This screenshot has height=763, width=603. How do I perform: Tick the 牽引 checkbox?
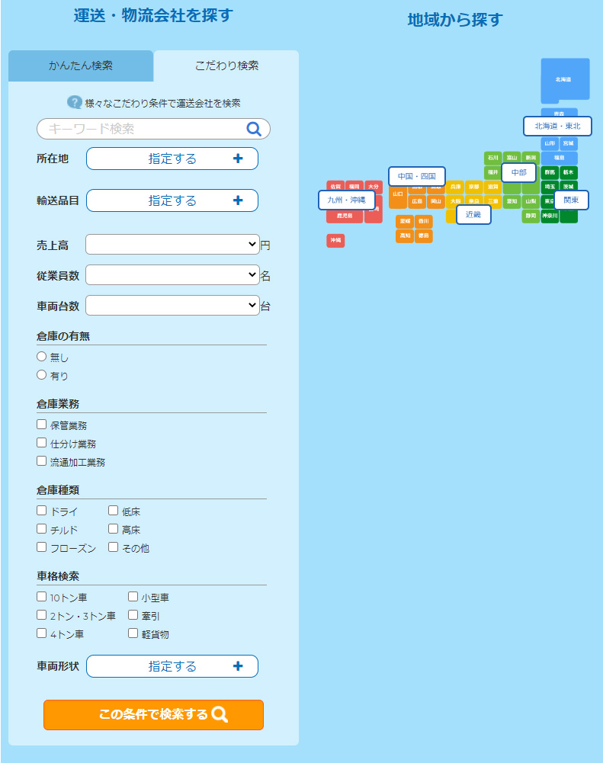coord(133,615)
